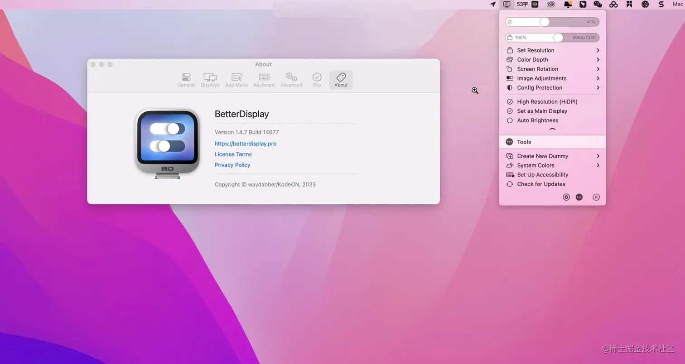Click the ellipsis icon at the menu bottom
Screen dimensions: 685x364
pyautogui.click(x=579, y=197)
